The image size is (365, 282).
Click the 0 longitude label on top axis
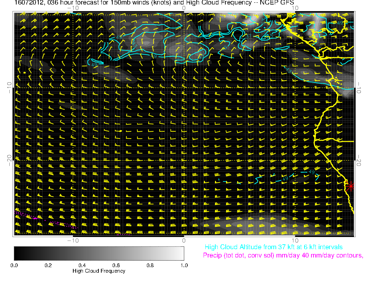184,8
